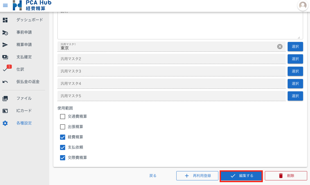The image size is (310, 185).
Task: Click the 汎用マスタ4 input field
Action: tap(171, 84)
